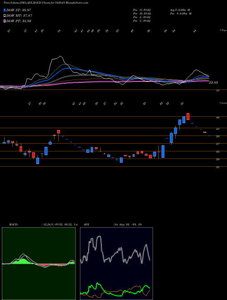Click the MACD panel title label

pos(13,225)
